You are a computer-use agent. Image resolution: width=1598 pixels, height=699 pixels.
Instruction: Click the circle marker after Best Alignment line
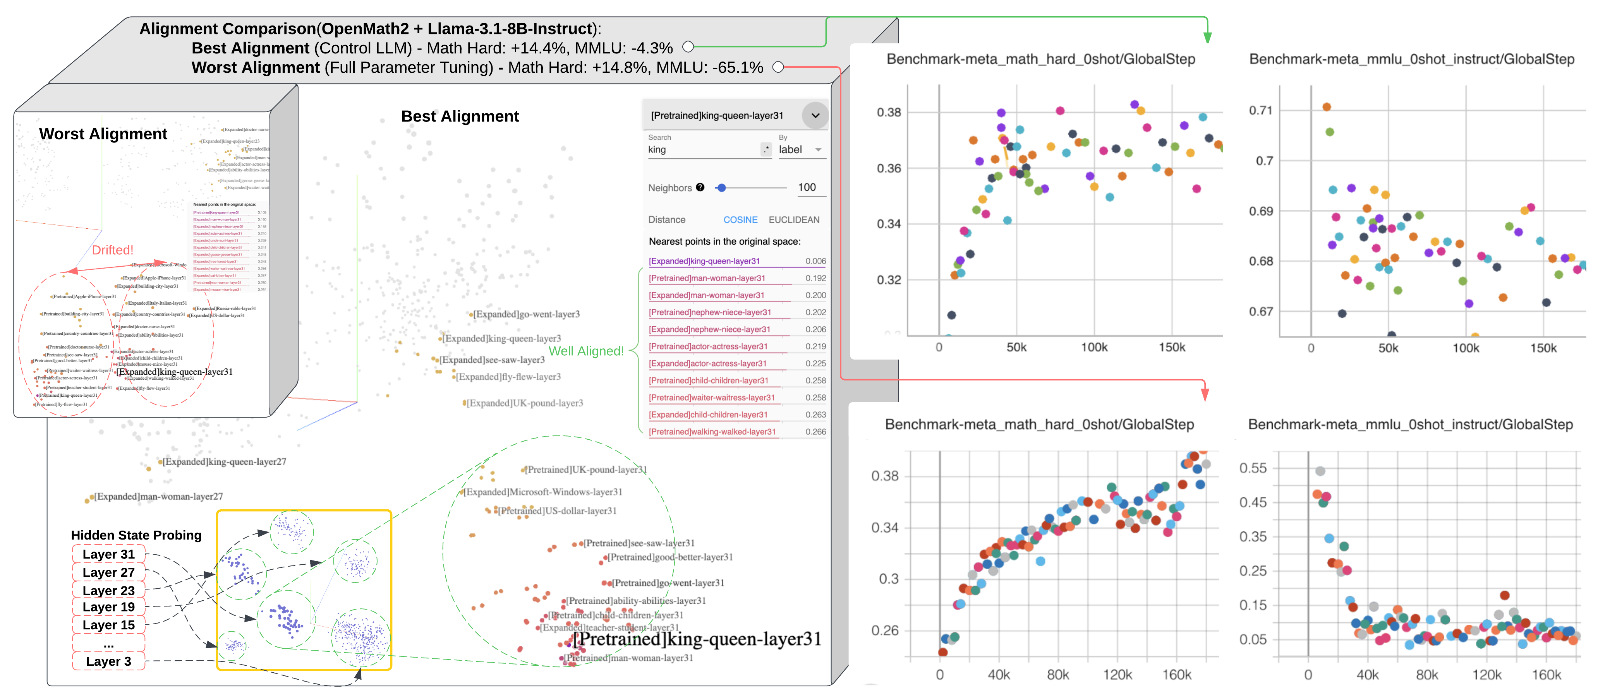(688, 46)
